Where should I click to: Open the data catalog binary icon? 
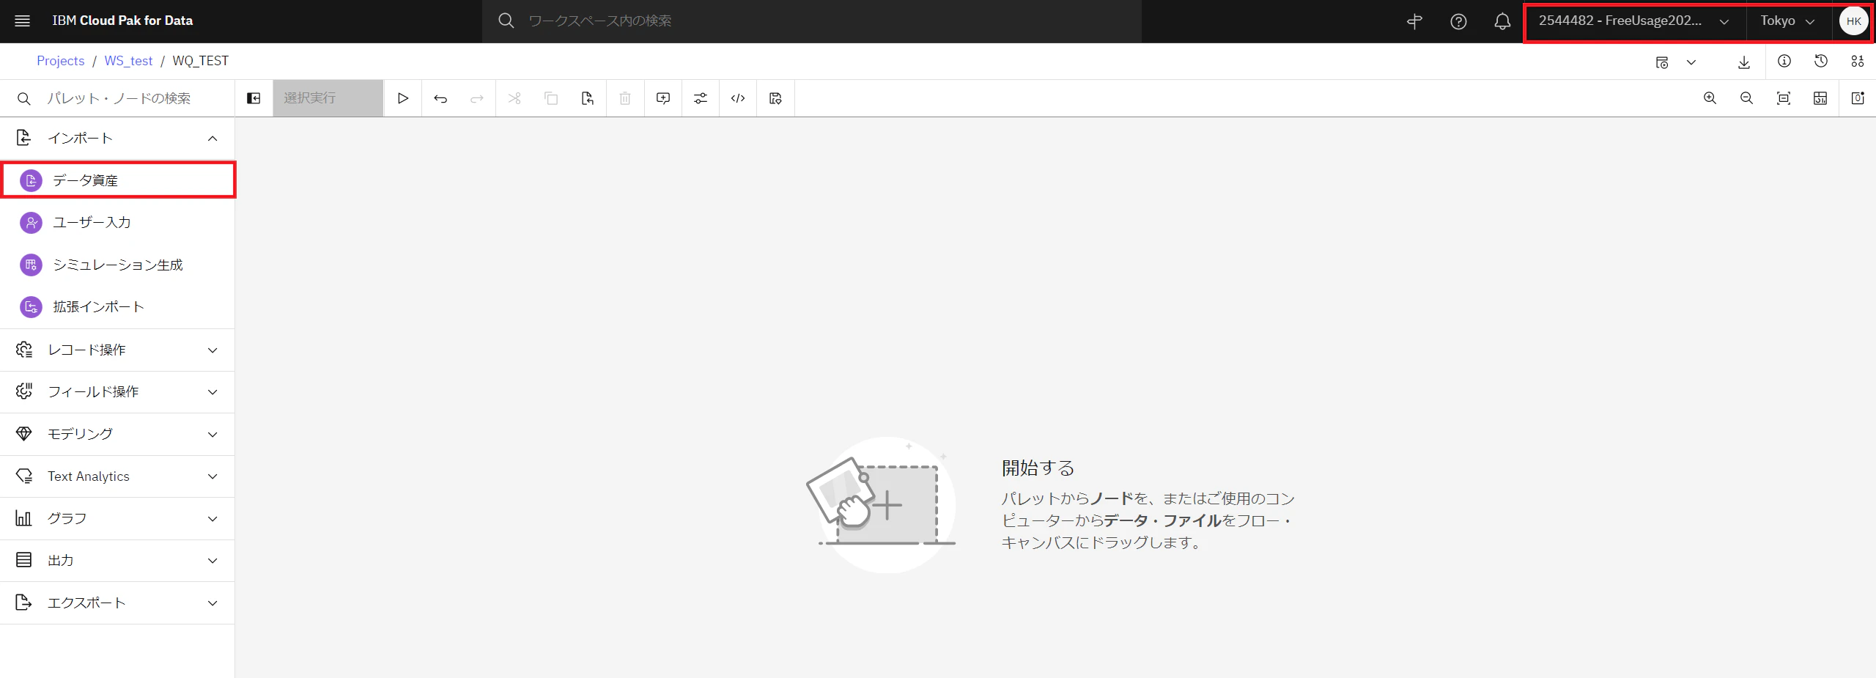[x=1858, y=62]
